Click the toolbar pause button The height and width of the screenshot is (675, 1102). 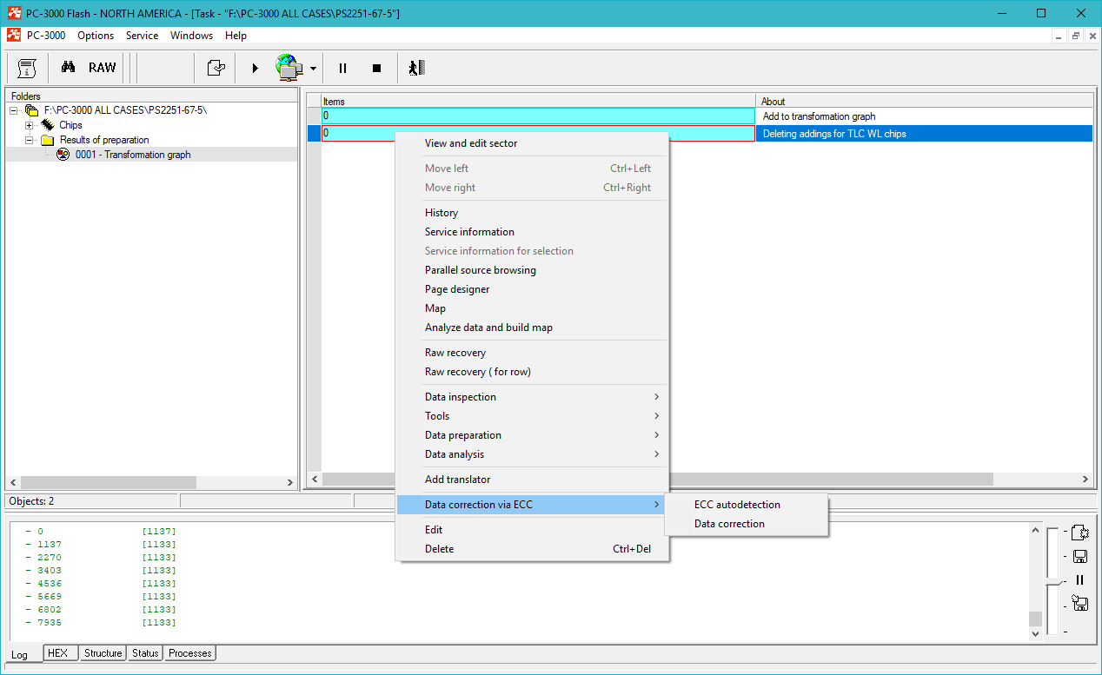pos(343,68)
